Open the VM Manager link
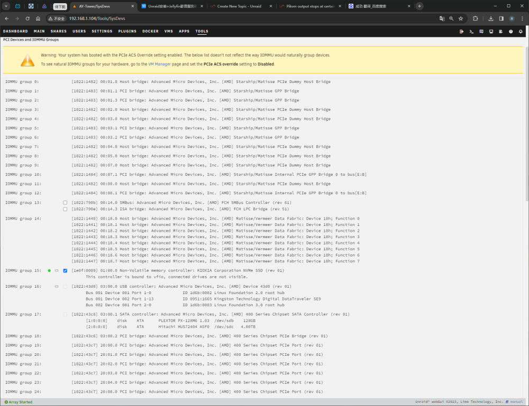The height and width of the screenshot is (406, 529). [160, 64]
